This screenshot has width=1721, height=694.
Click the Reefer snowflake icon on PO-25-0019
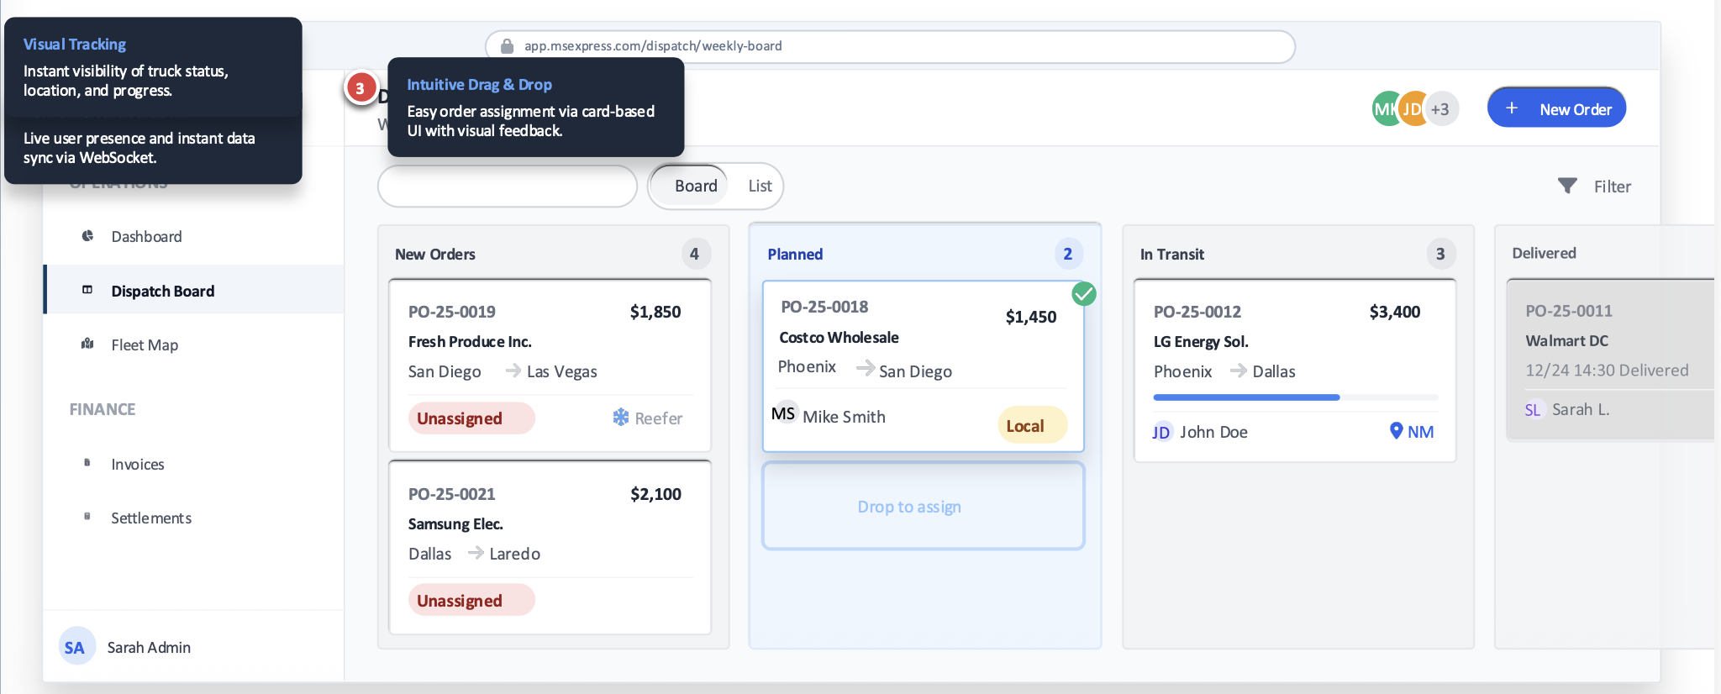tap(621, 418)
